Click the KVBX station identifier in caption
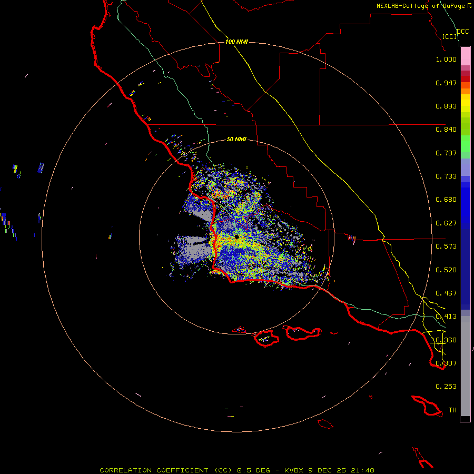 click(x=294, y=470)
